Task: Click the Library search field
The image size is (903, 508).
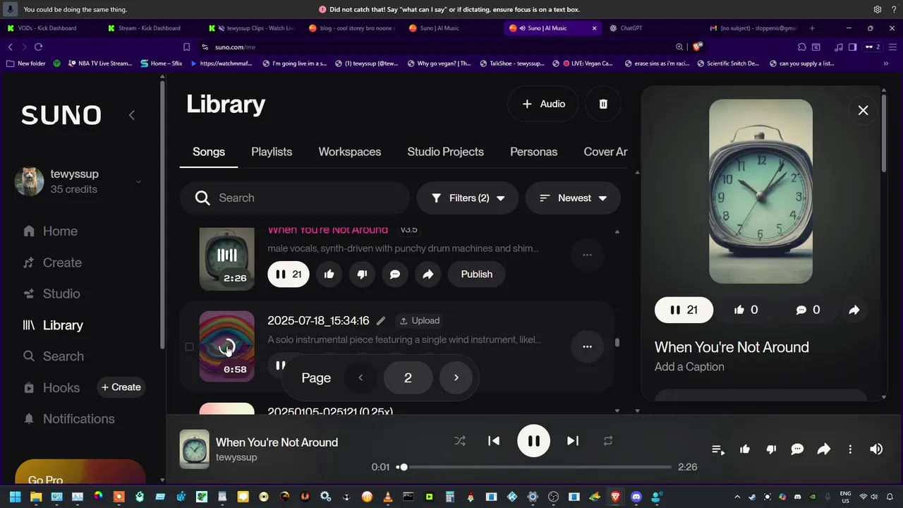Action: tap(295, 198)
